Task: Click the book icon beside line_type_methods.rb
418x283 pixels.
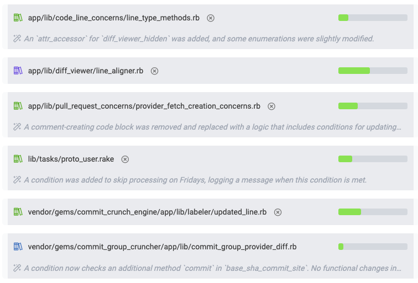Action: pos(18,18)
